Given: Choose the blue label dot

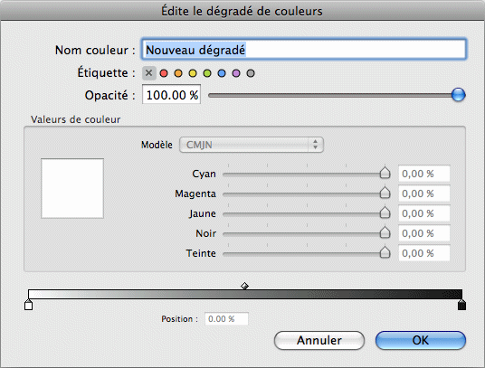Looking at the screenshot, I should [222, 73].
